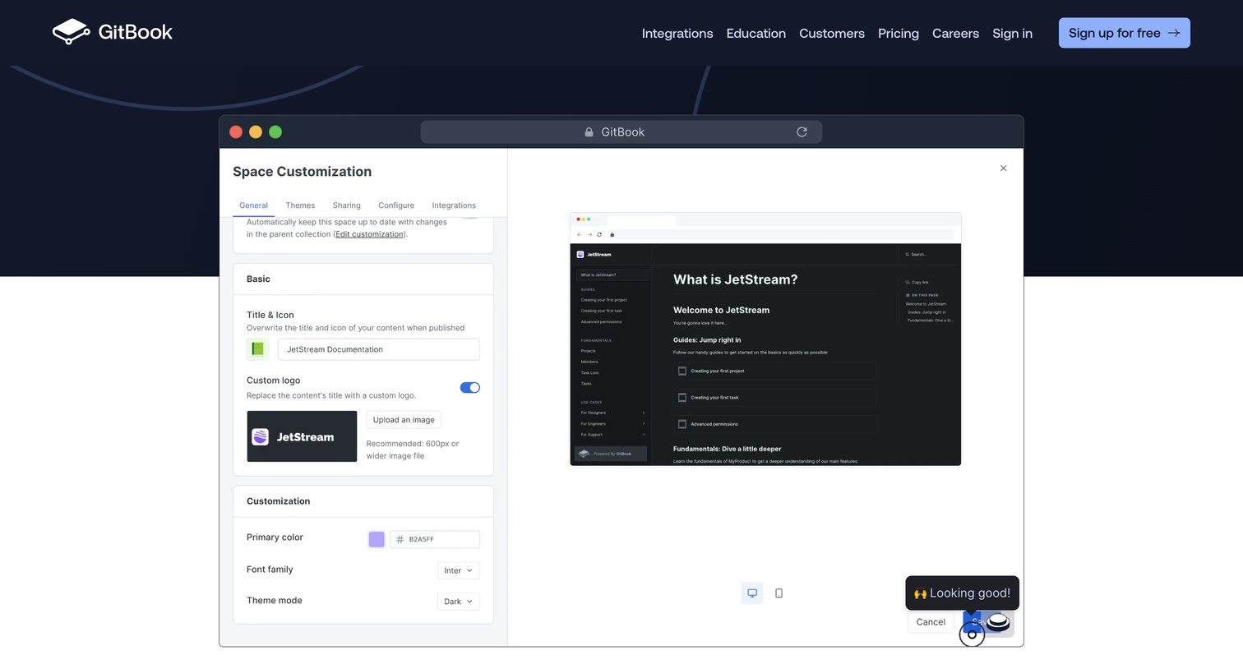
Task: Expand the For Engineers section in preview
Action: 643,423
